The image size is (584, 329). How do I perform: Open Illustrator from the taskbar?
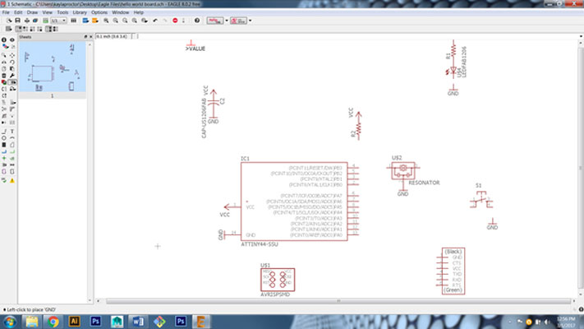74,322
